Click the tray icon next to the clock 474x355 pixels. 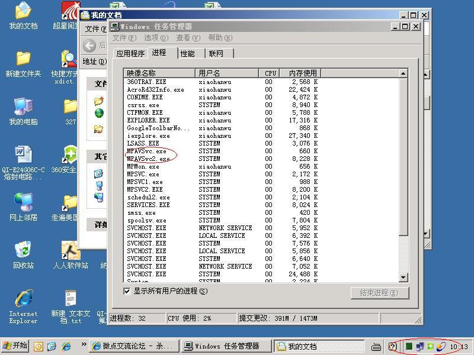[x=441, y=346]
